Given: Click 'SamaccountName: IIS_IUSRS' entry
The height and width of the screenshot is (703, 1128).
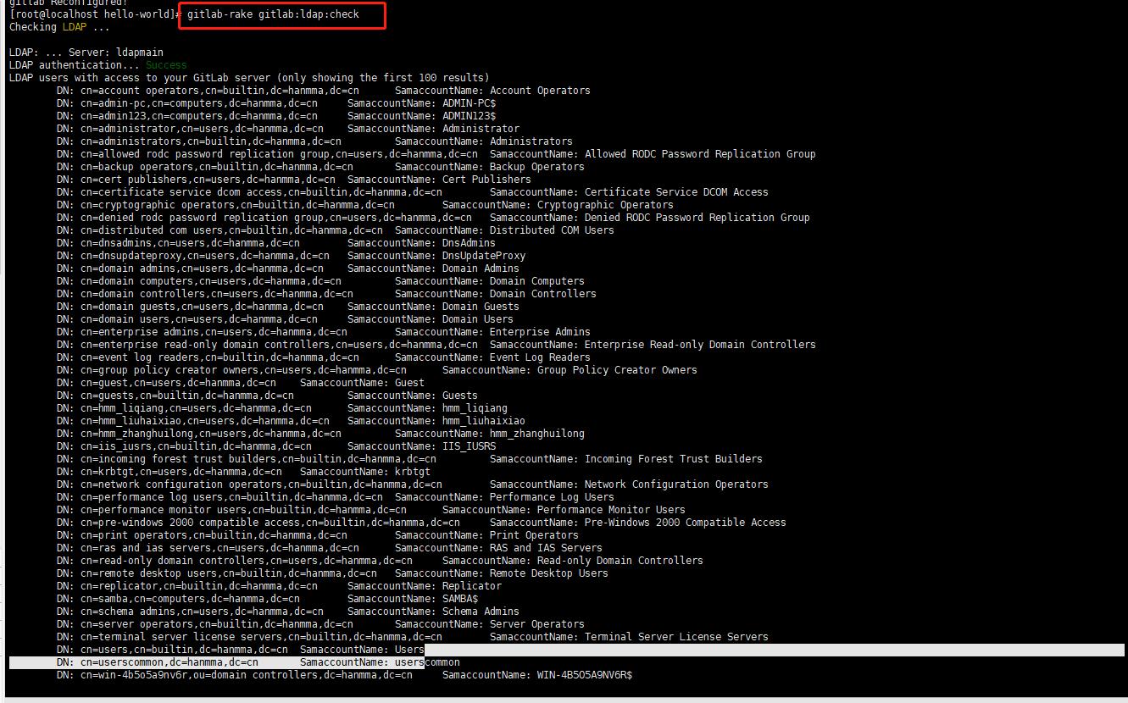Looking at the screenshot, I should 422,446.
